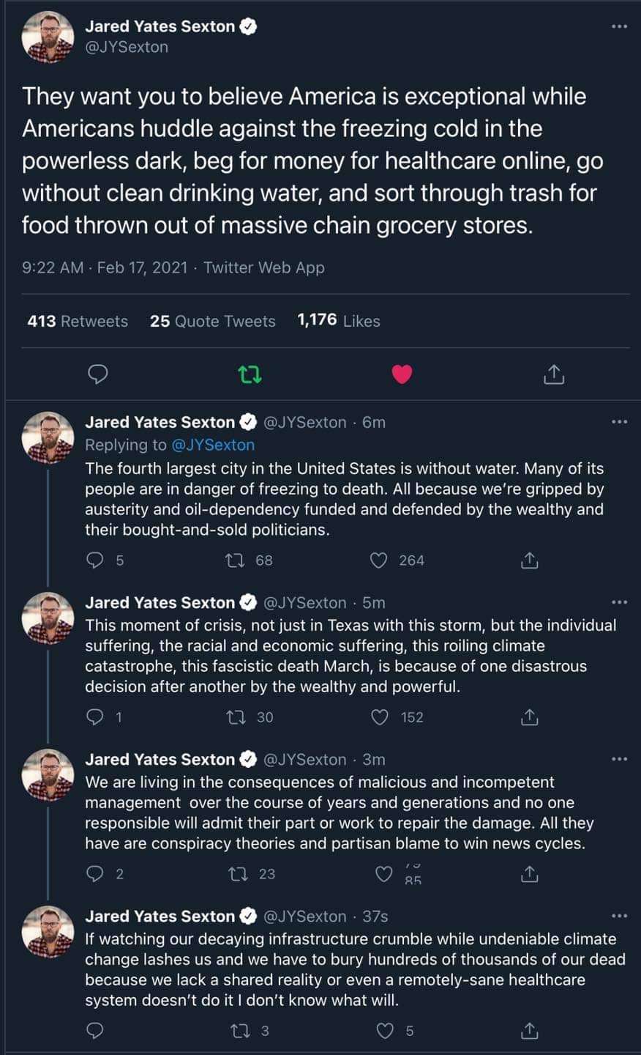
Task: Open the @JYSexton mention in Replying to
Action: click(x=213, y=445)
